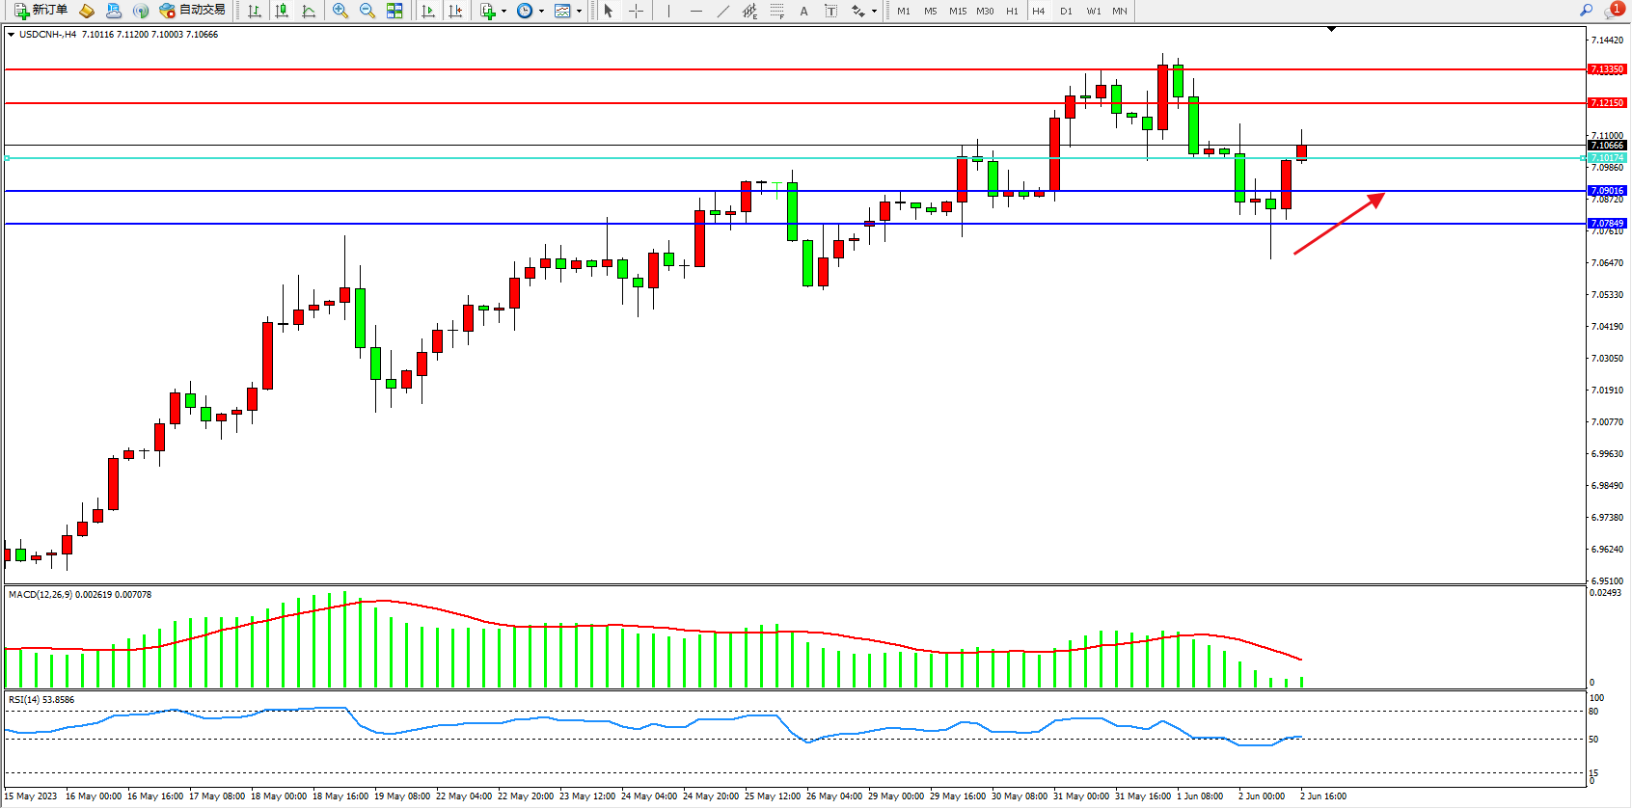This screenshot has height=809, width=1632.
Task: Switch to the M15 timeframe
Action: tap(957, 12)
